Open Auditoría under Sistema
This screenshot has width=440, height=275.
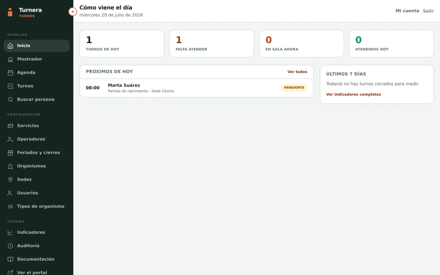tap(37, 246)
